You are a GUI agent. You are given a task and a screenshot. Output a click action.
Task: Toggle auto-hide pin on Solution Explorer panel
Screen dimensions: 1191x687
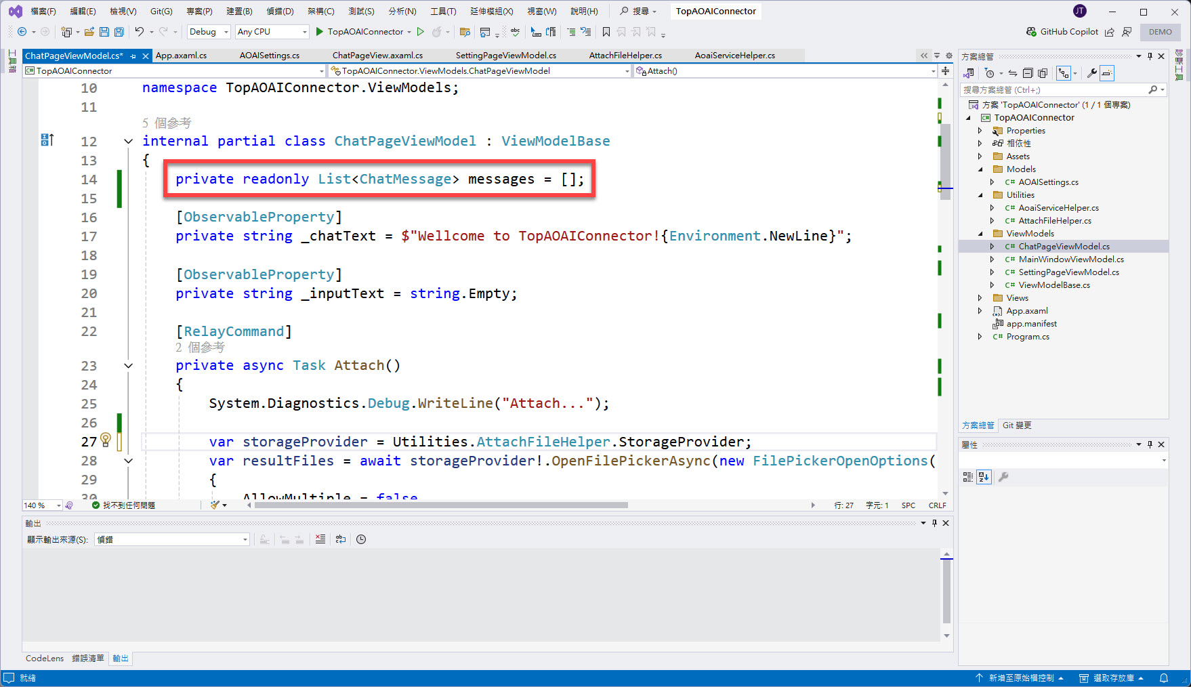[1150, 56]
